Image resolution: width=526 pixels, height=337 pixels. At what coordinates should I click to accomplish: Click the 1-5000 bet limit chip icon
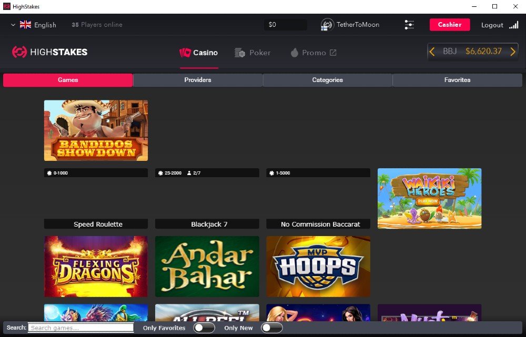272,173
